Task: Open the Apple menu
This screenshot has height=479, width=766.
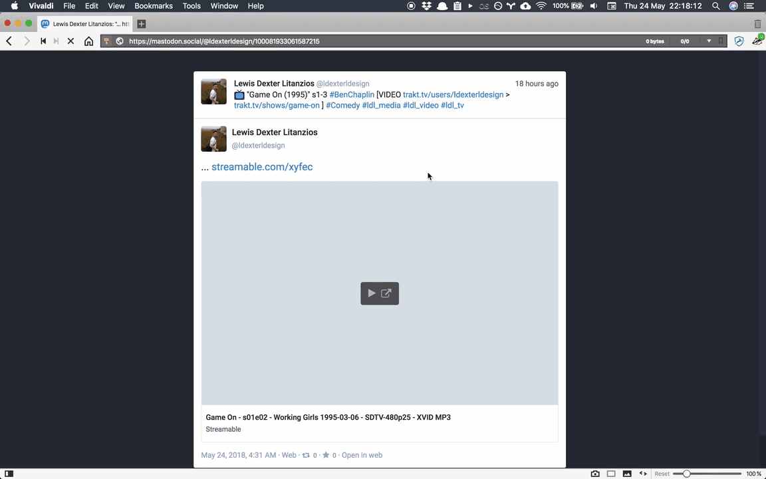Action: [x=14, y=6]
